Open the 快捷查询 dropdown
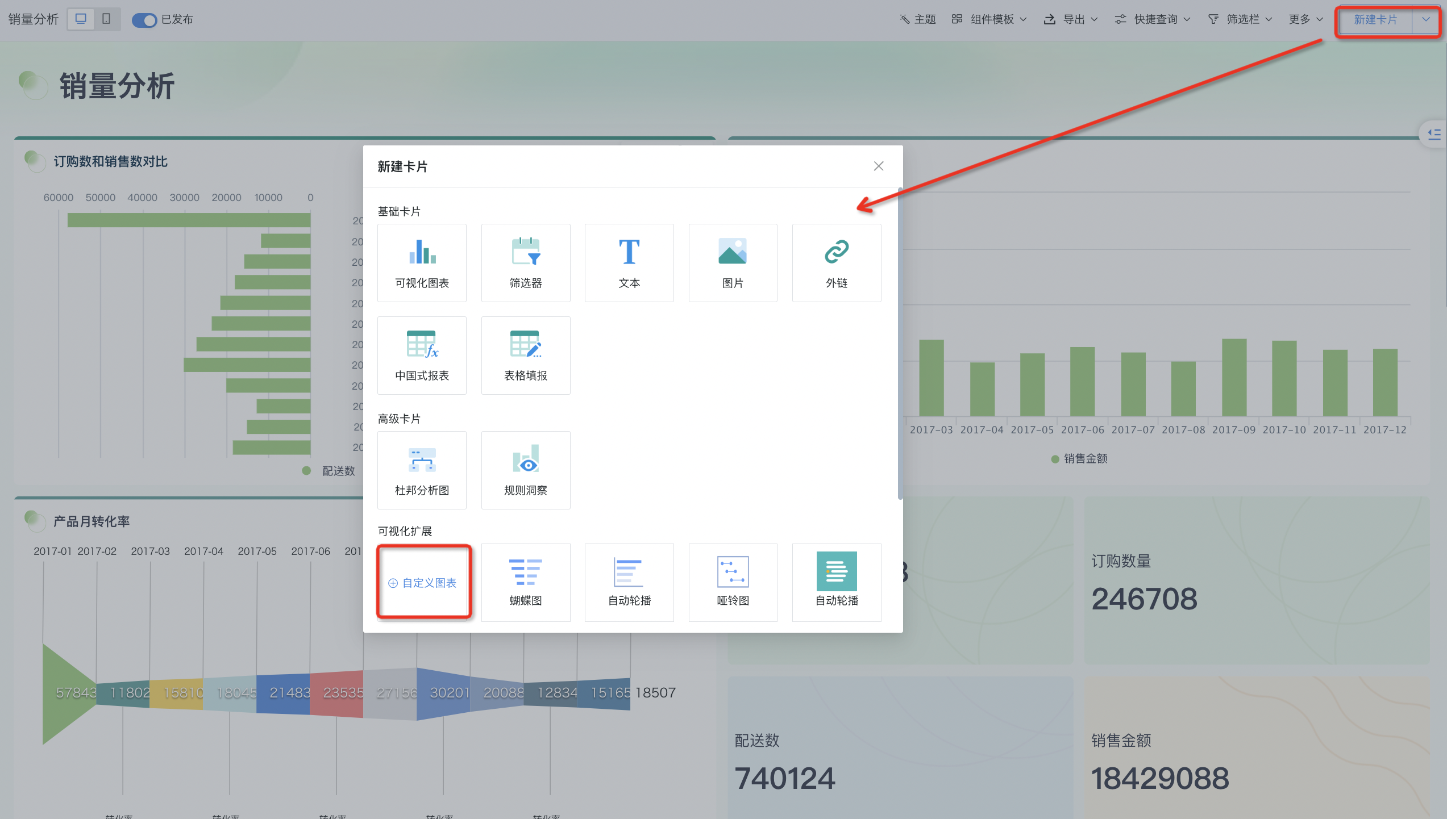 pos(1152,19)
